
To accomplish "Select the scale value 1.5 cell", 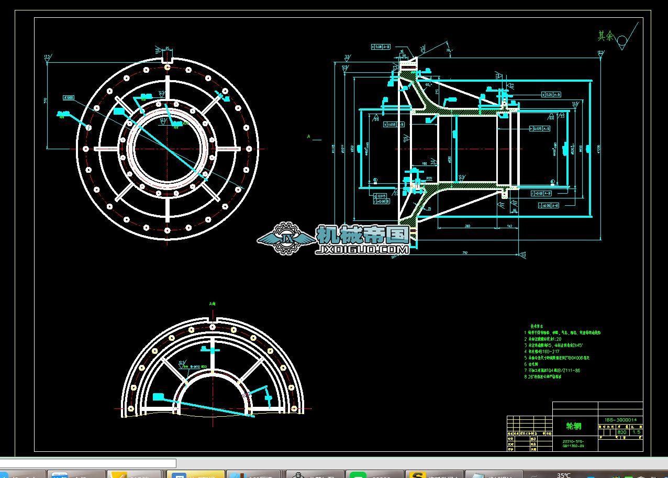I will pos(637,432).
